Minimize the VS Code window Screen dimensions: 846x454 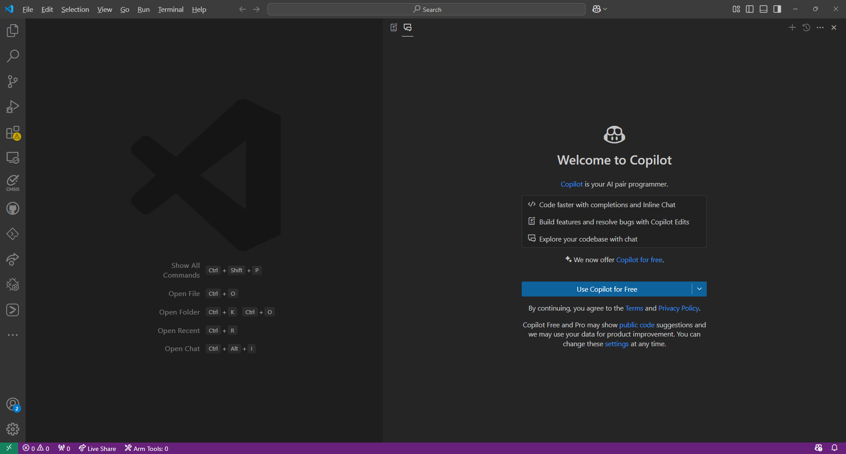795,9
